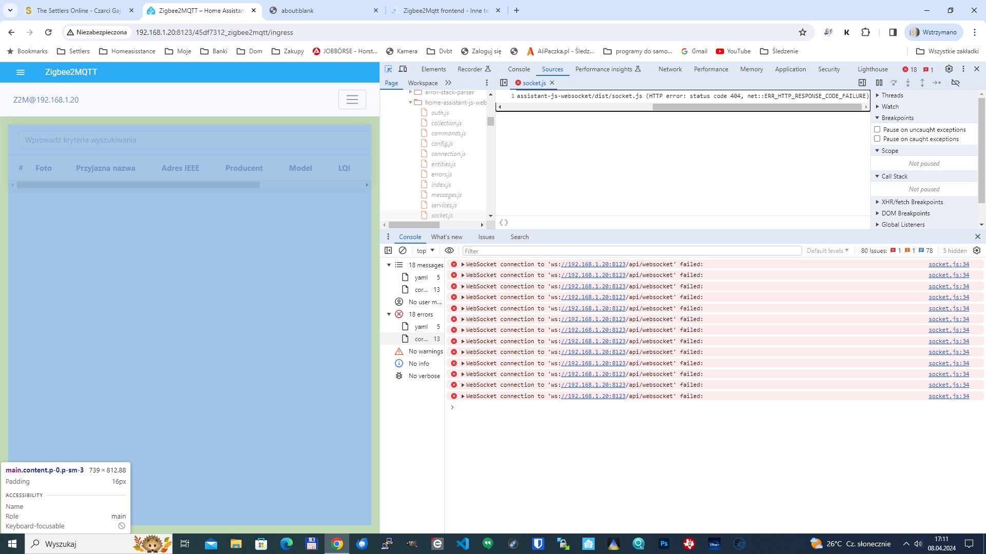Deactivate breakpoints icon in debugger toolbar
This screenshot has width=986, height=554.
[956, 83]
